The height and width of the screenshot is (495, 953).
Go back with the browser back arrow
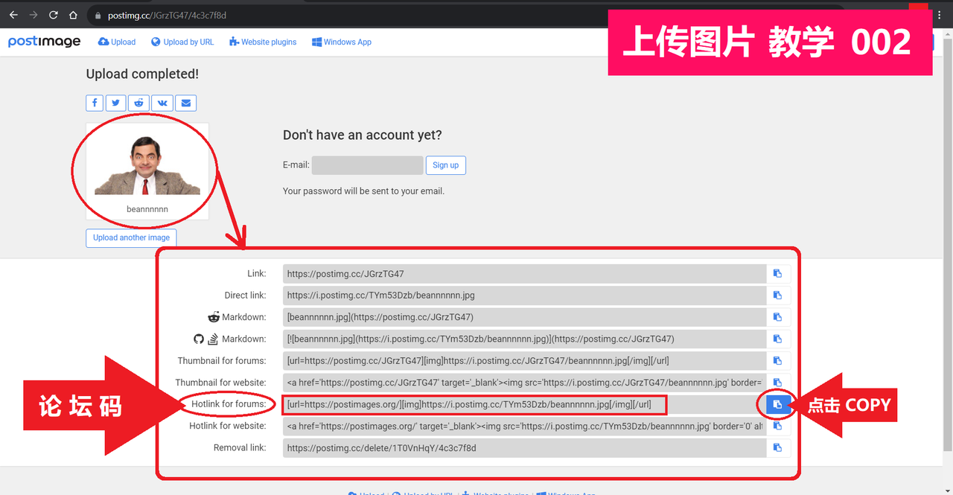pyautogui.click(x=13, y=15)
